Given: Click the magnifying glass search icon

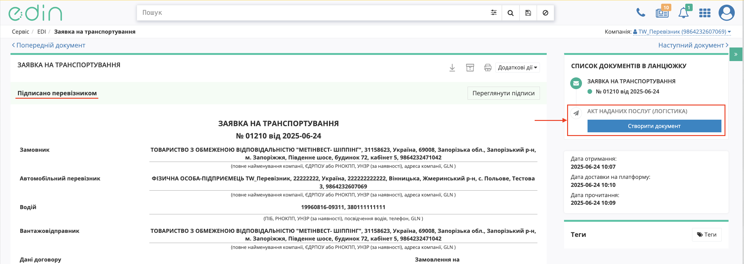Looking at the screenshot, I should pyautogui.click(x=511, y=13).
